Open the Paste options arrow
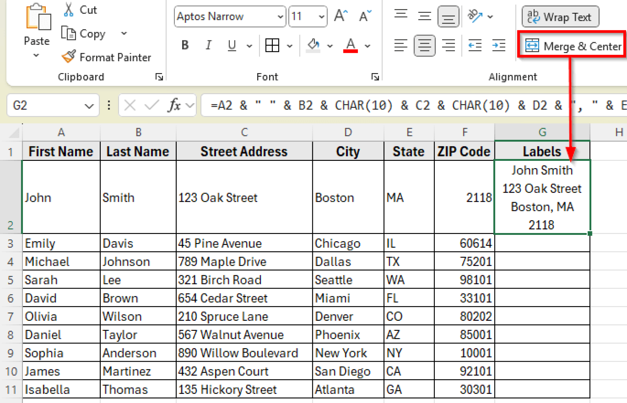The image size is (627, 403). point(36,56)
